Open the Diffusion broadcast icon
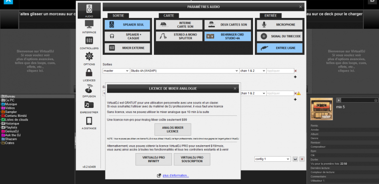Image resolution: width=379 pixels, height=184 pixels. [89, 88]
